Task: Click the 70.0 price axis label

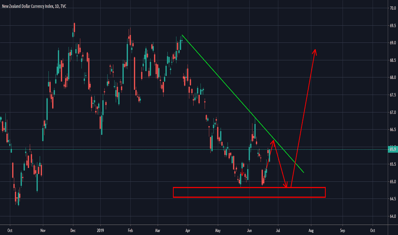Action: coord(393,8)
